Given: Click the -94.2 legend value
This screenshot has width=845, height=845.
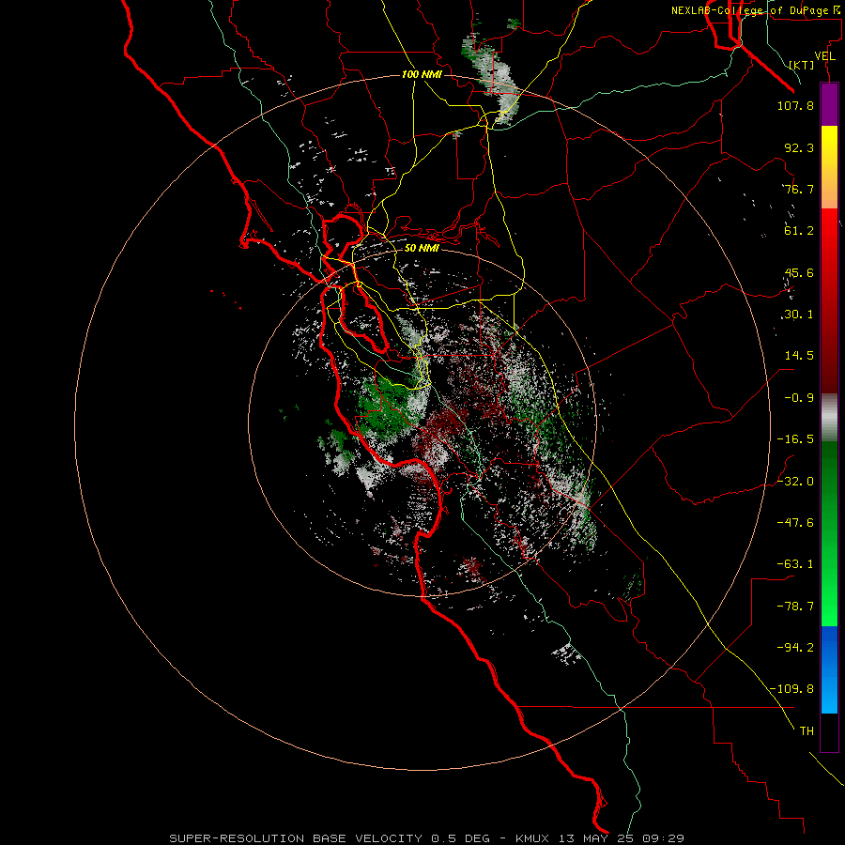Looking at the screenshot, I should pyautogui.click(x=795, y=648).
